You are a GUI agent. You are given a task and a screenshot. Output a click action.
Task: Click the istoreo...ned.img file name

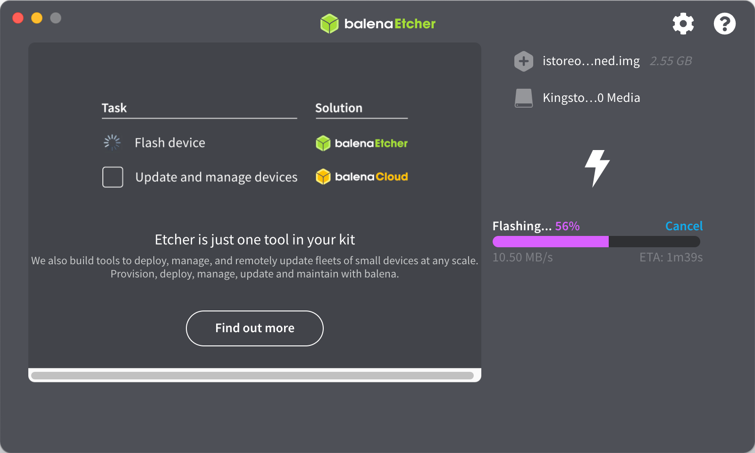[x=591, y=61]
